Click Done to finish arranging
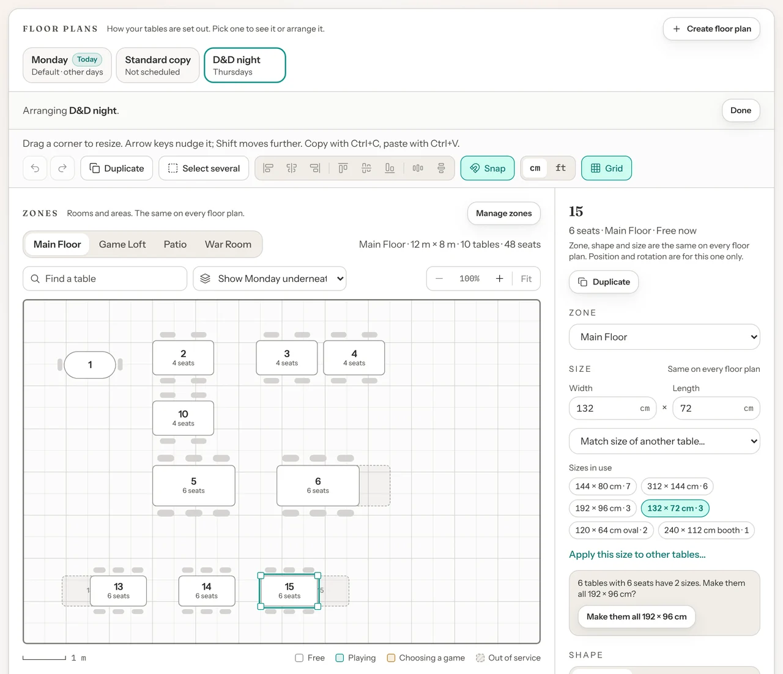Image resolution: width=783 pixels, height=674 pixels. [741, 111]
